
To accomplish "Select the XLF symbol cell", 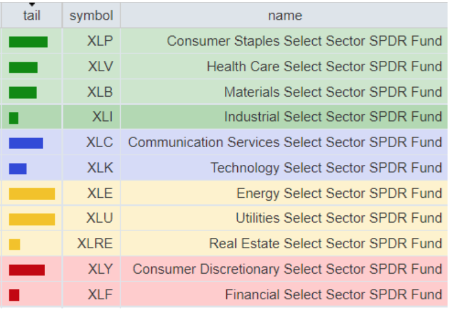I will click(x=100, y=295).
